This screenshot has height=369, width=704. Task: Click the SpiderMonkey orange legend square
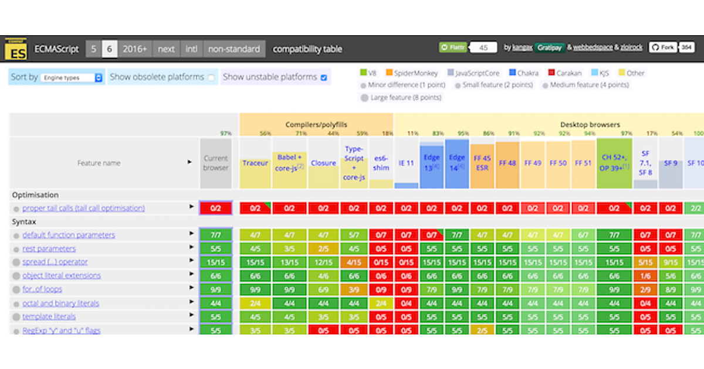coord(389,73)
